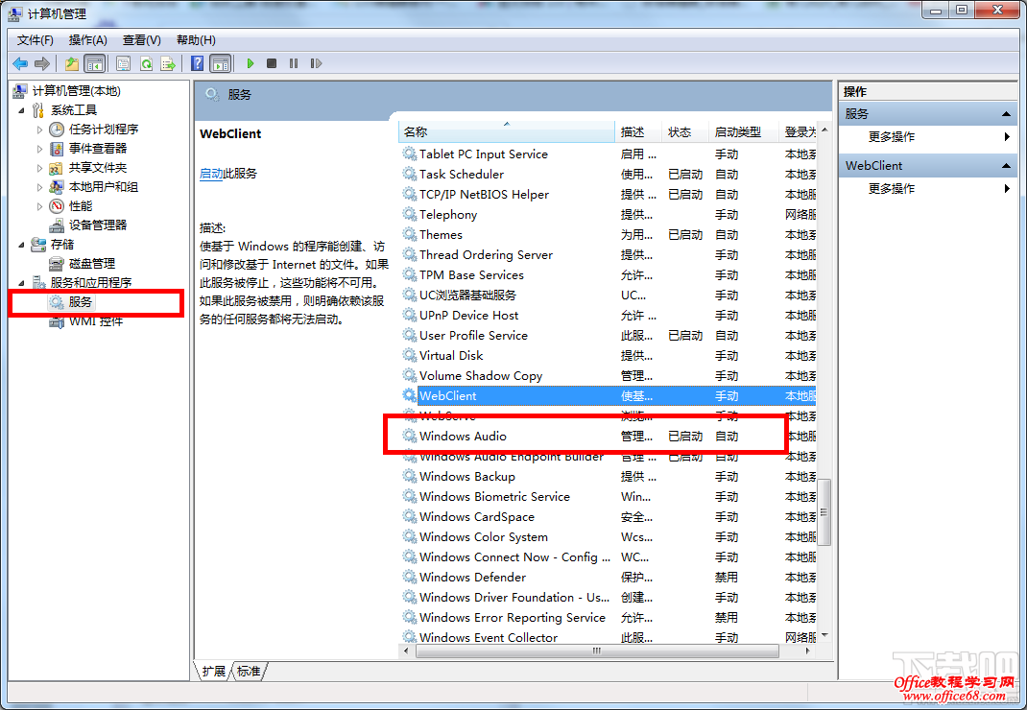The height and width of the screenshot is (710, 1027).
Task: Click the Back arrow toolbar icon
Action: click(x=20, y=63)
